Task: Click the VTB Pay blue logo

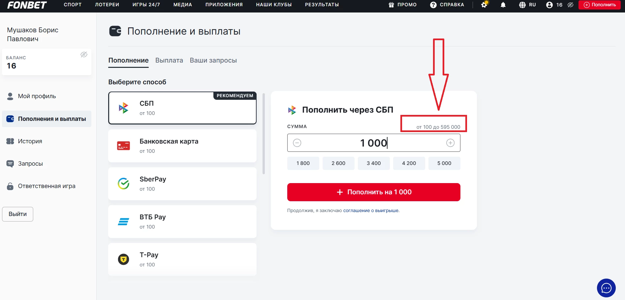Action: click(123, 222)
